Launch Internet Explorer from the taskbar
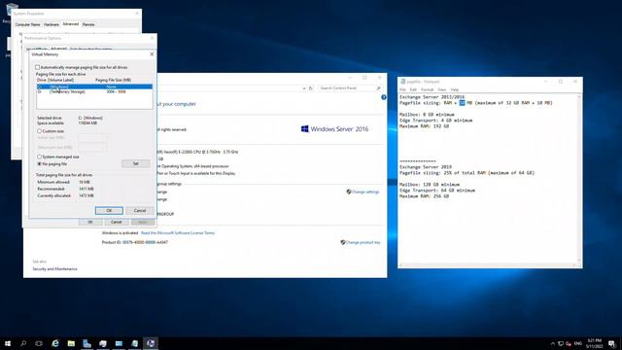This screenshot has height=350, width=622. pos(55,343)
